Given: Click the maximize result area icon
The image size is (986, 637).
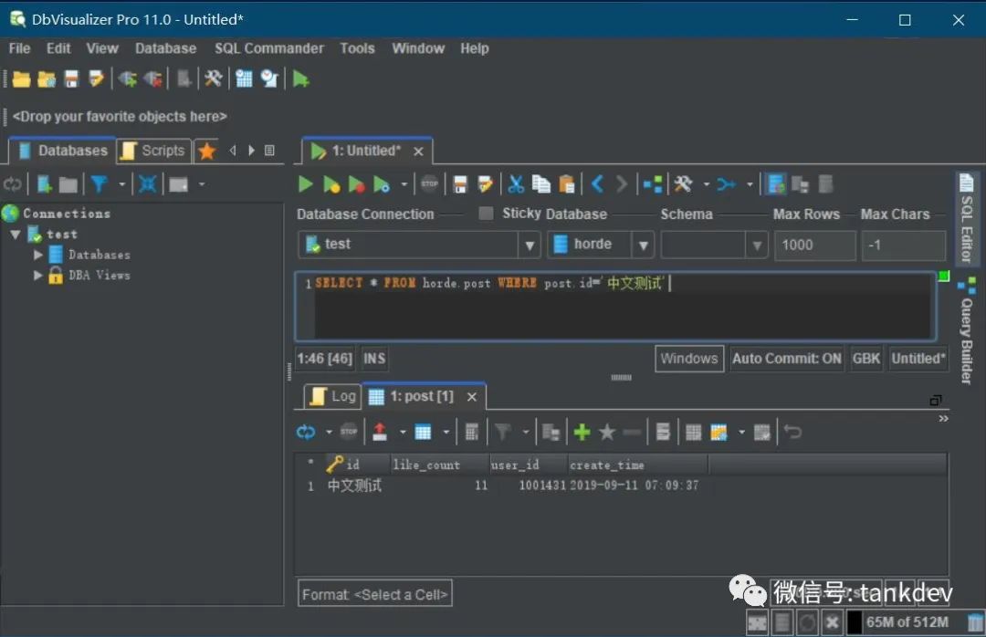Looking at the screenshot, I should (936, 400).
